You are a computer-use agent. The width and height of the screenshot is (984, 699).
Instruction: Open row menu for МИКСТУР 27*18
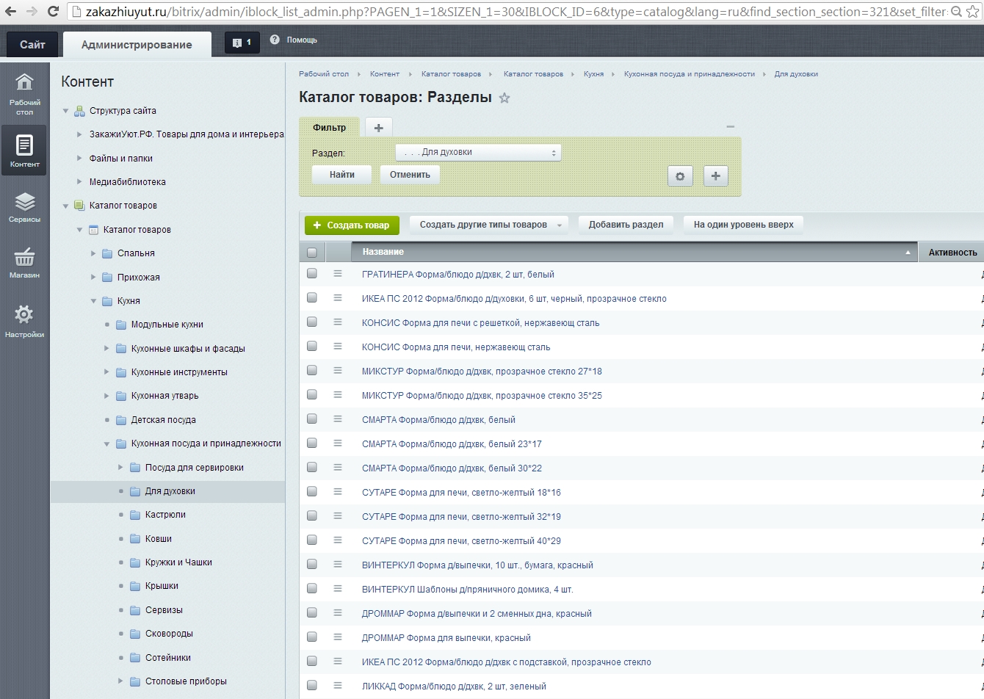point(338,370)
